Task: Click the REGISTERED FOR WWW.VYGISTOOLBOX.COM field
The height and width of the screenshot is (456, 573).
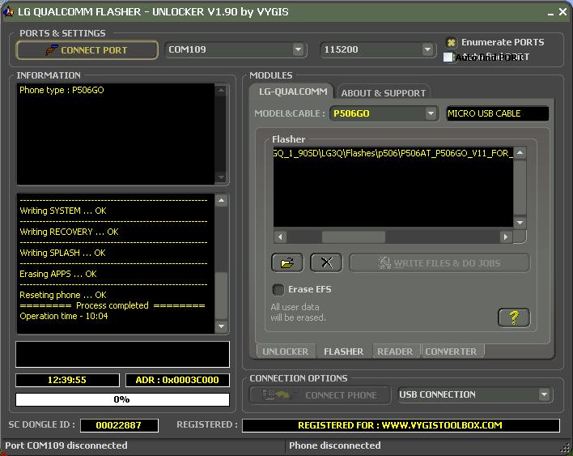Action: pos(401,425)
